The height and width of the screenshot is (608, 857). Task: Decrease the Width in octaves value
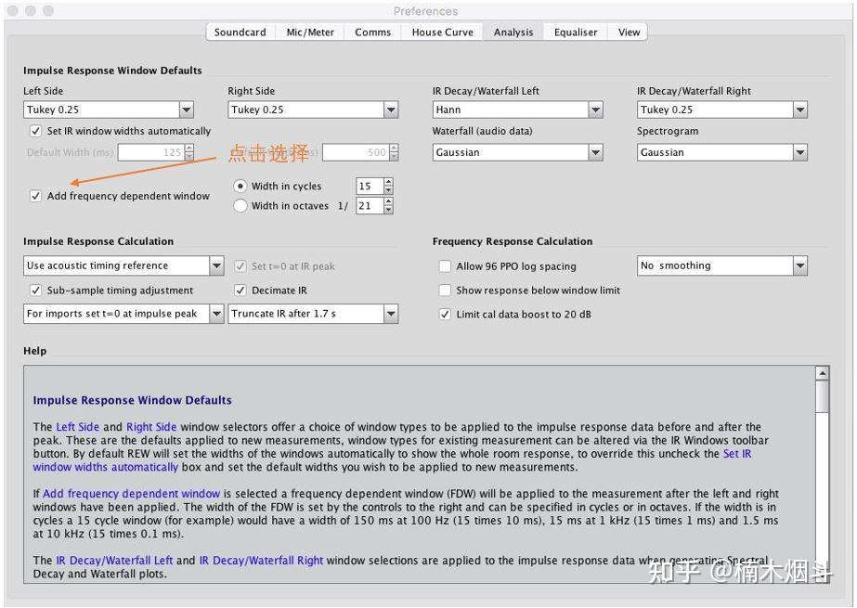tap(388, 211)
